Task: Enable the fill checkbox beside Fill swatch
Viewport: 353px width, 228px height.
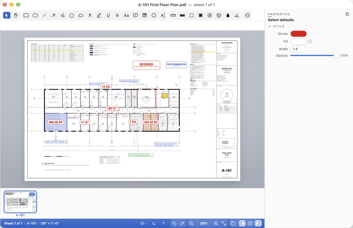Action: 310,41
